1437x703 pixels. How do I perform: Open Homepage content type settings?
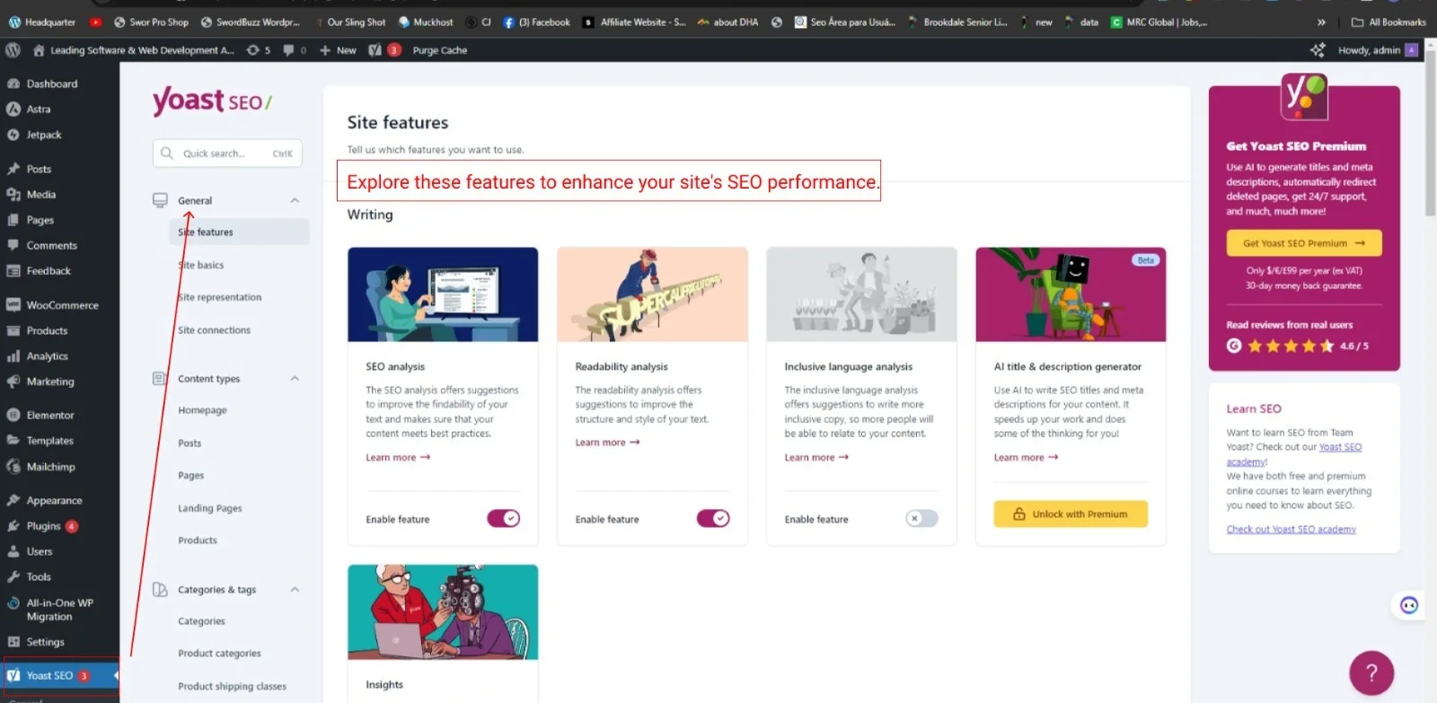pyautogui.click(x=202, y=410)
